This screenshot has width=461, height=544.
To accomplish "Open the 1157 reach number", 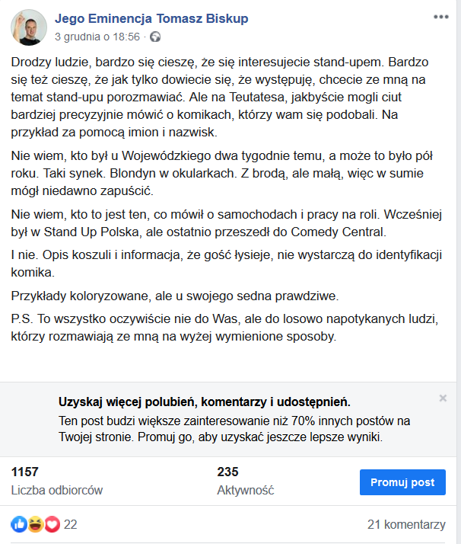I will (x=25, y=472).
